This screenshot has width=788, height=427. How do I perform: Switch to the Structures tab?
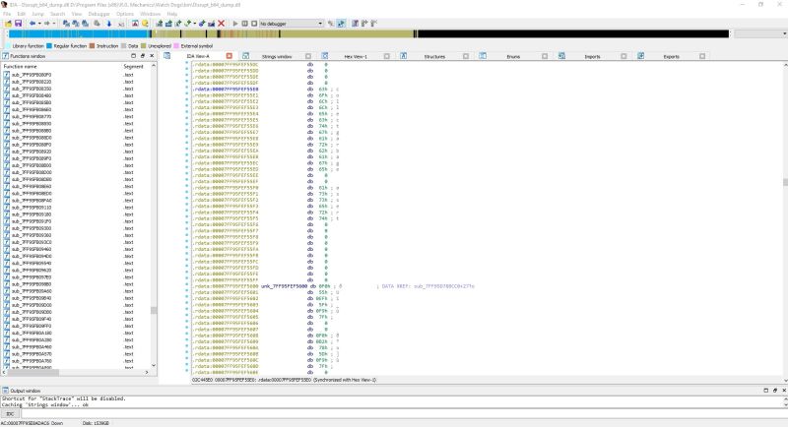[434, 56]
